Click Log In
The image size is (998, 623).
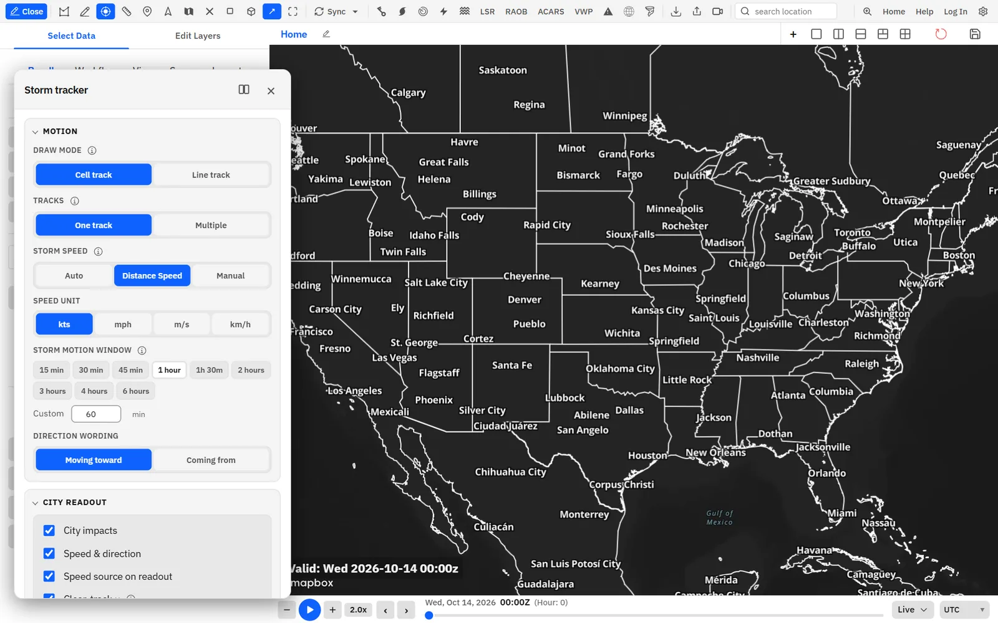coord(956,11)
